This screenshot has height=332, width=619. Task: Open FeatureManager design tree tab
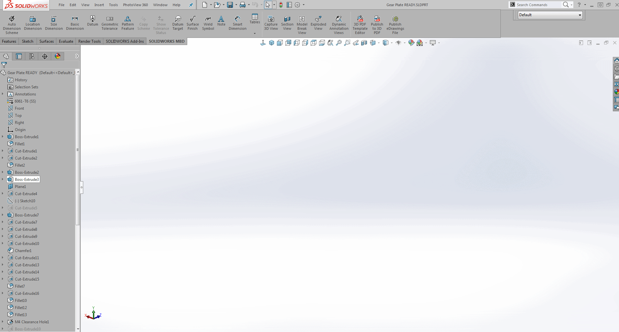(x=6, y=56)
